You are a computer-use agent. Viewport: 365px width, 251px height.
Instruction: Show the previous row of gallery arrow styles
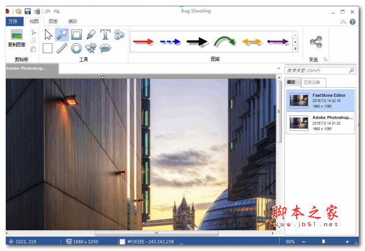[295, 35]
